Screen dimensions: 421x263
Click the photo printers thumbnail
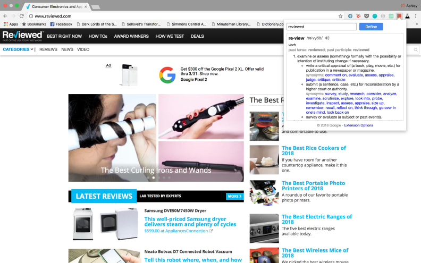coord(264,193)
